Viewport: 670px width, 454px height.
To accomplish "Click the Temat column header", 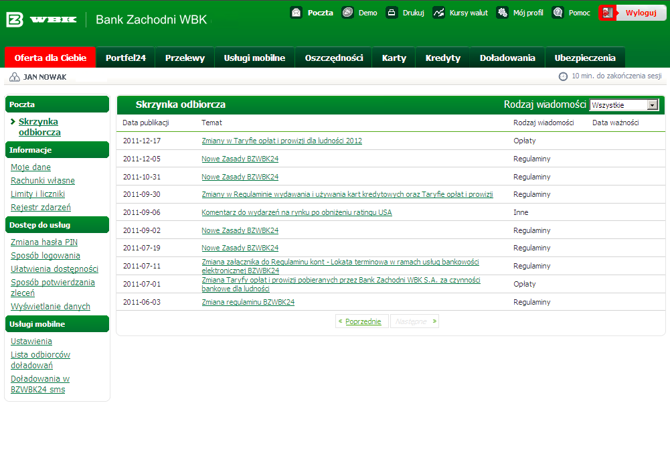I will (212, 123).
